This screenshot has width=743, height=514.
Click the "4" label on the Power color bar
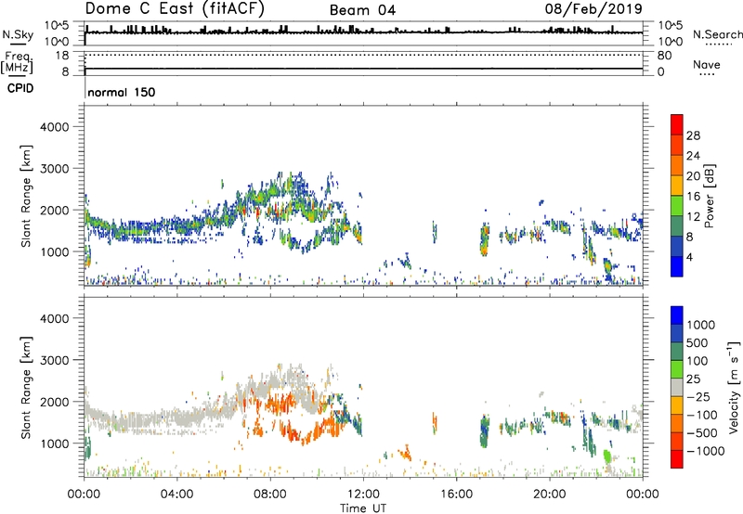(689, 258)
